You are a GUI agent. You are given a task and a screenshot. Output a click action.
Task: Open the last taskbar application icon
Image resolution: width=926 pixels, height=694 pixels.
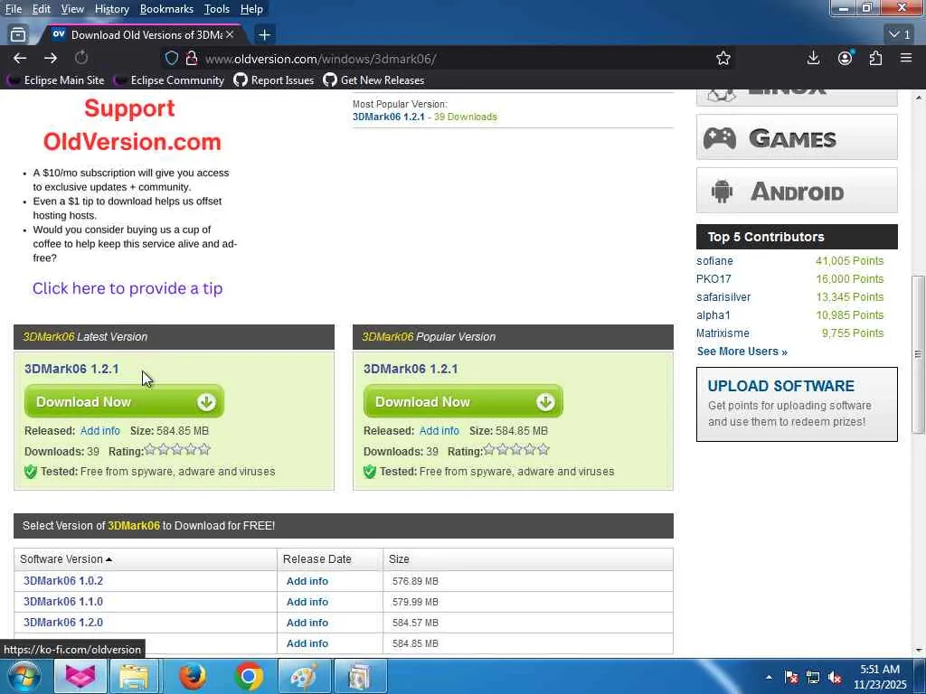(361, 676)
